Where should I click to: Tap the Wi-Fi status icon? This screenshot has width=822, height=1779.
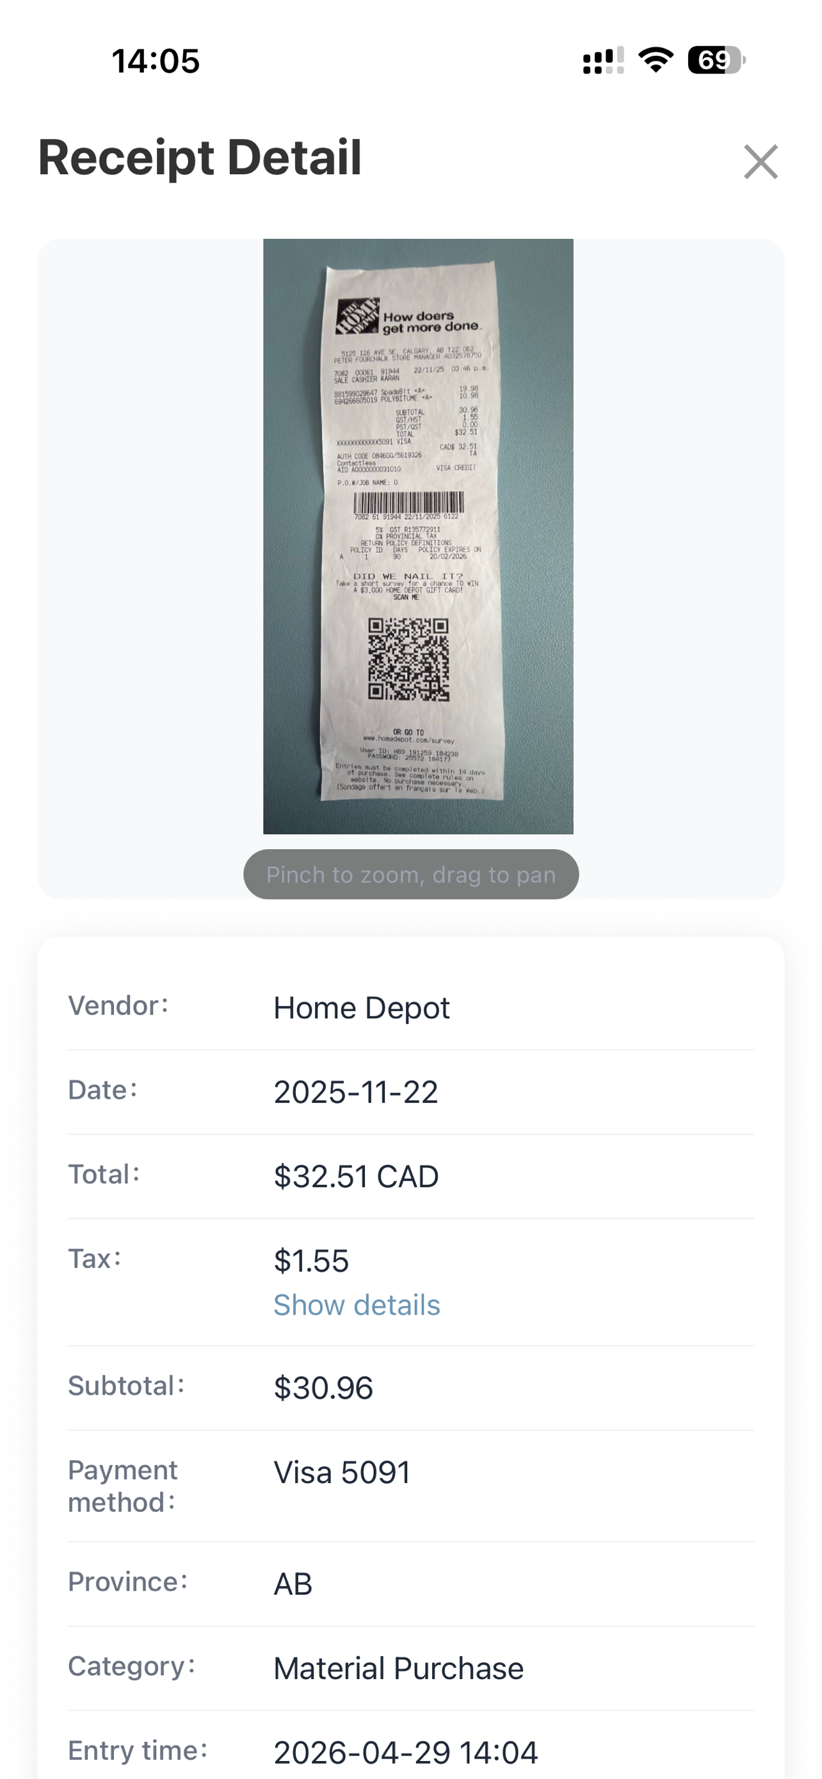pos(656,60)
